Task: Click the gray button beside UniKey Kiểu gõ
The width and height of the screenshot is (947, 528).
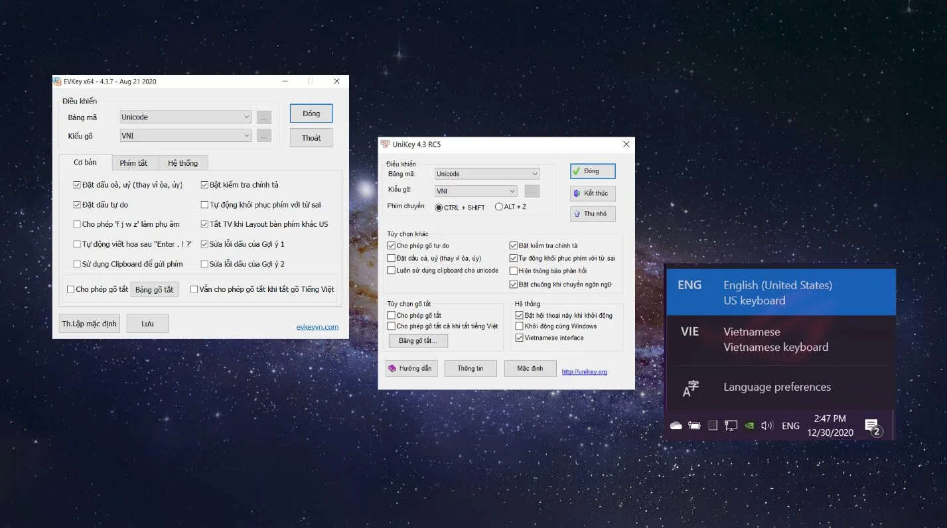Action: point(532,191)
